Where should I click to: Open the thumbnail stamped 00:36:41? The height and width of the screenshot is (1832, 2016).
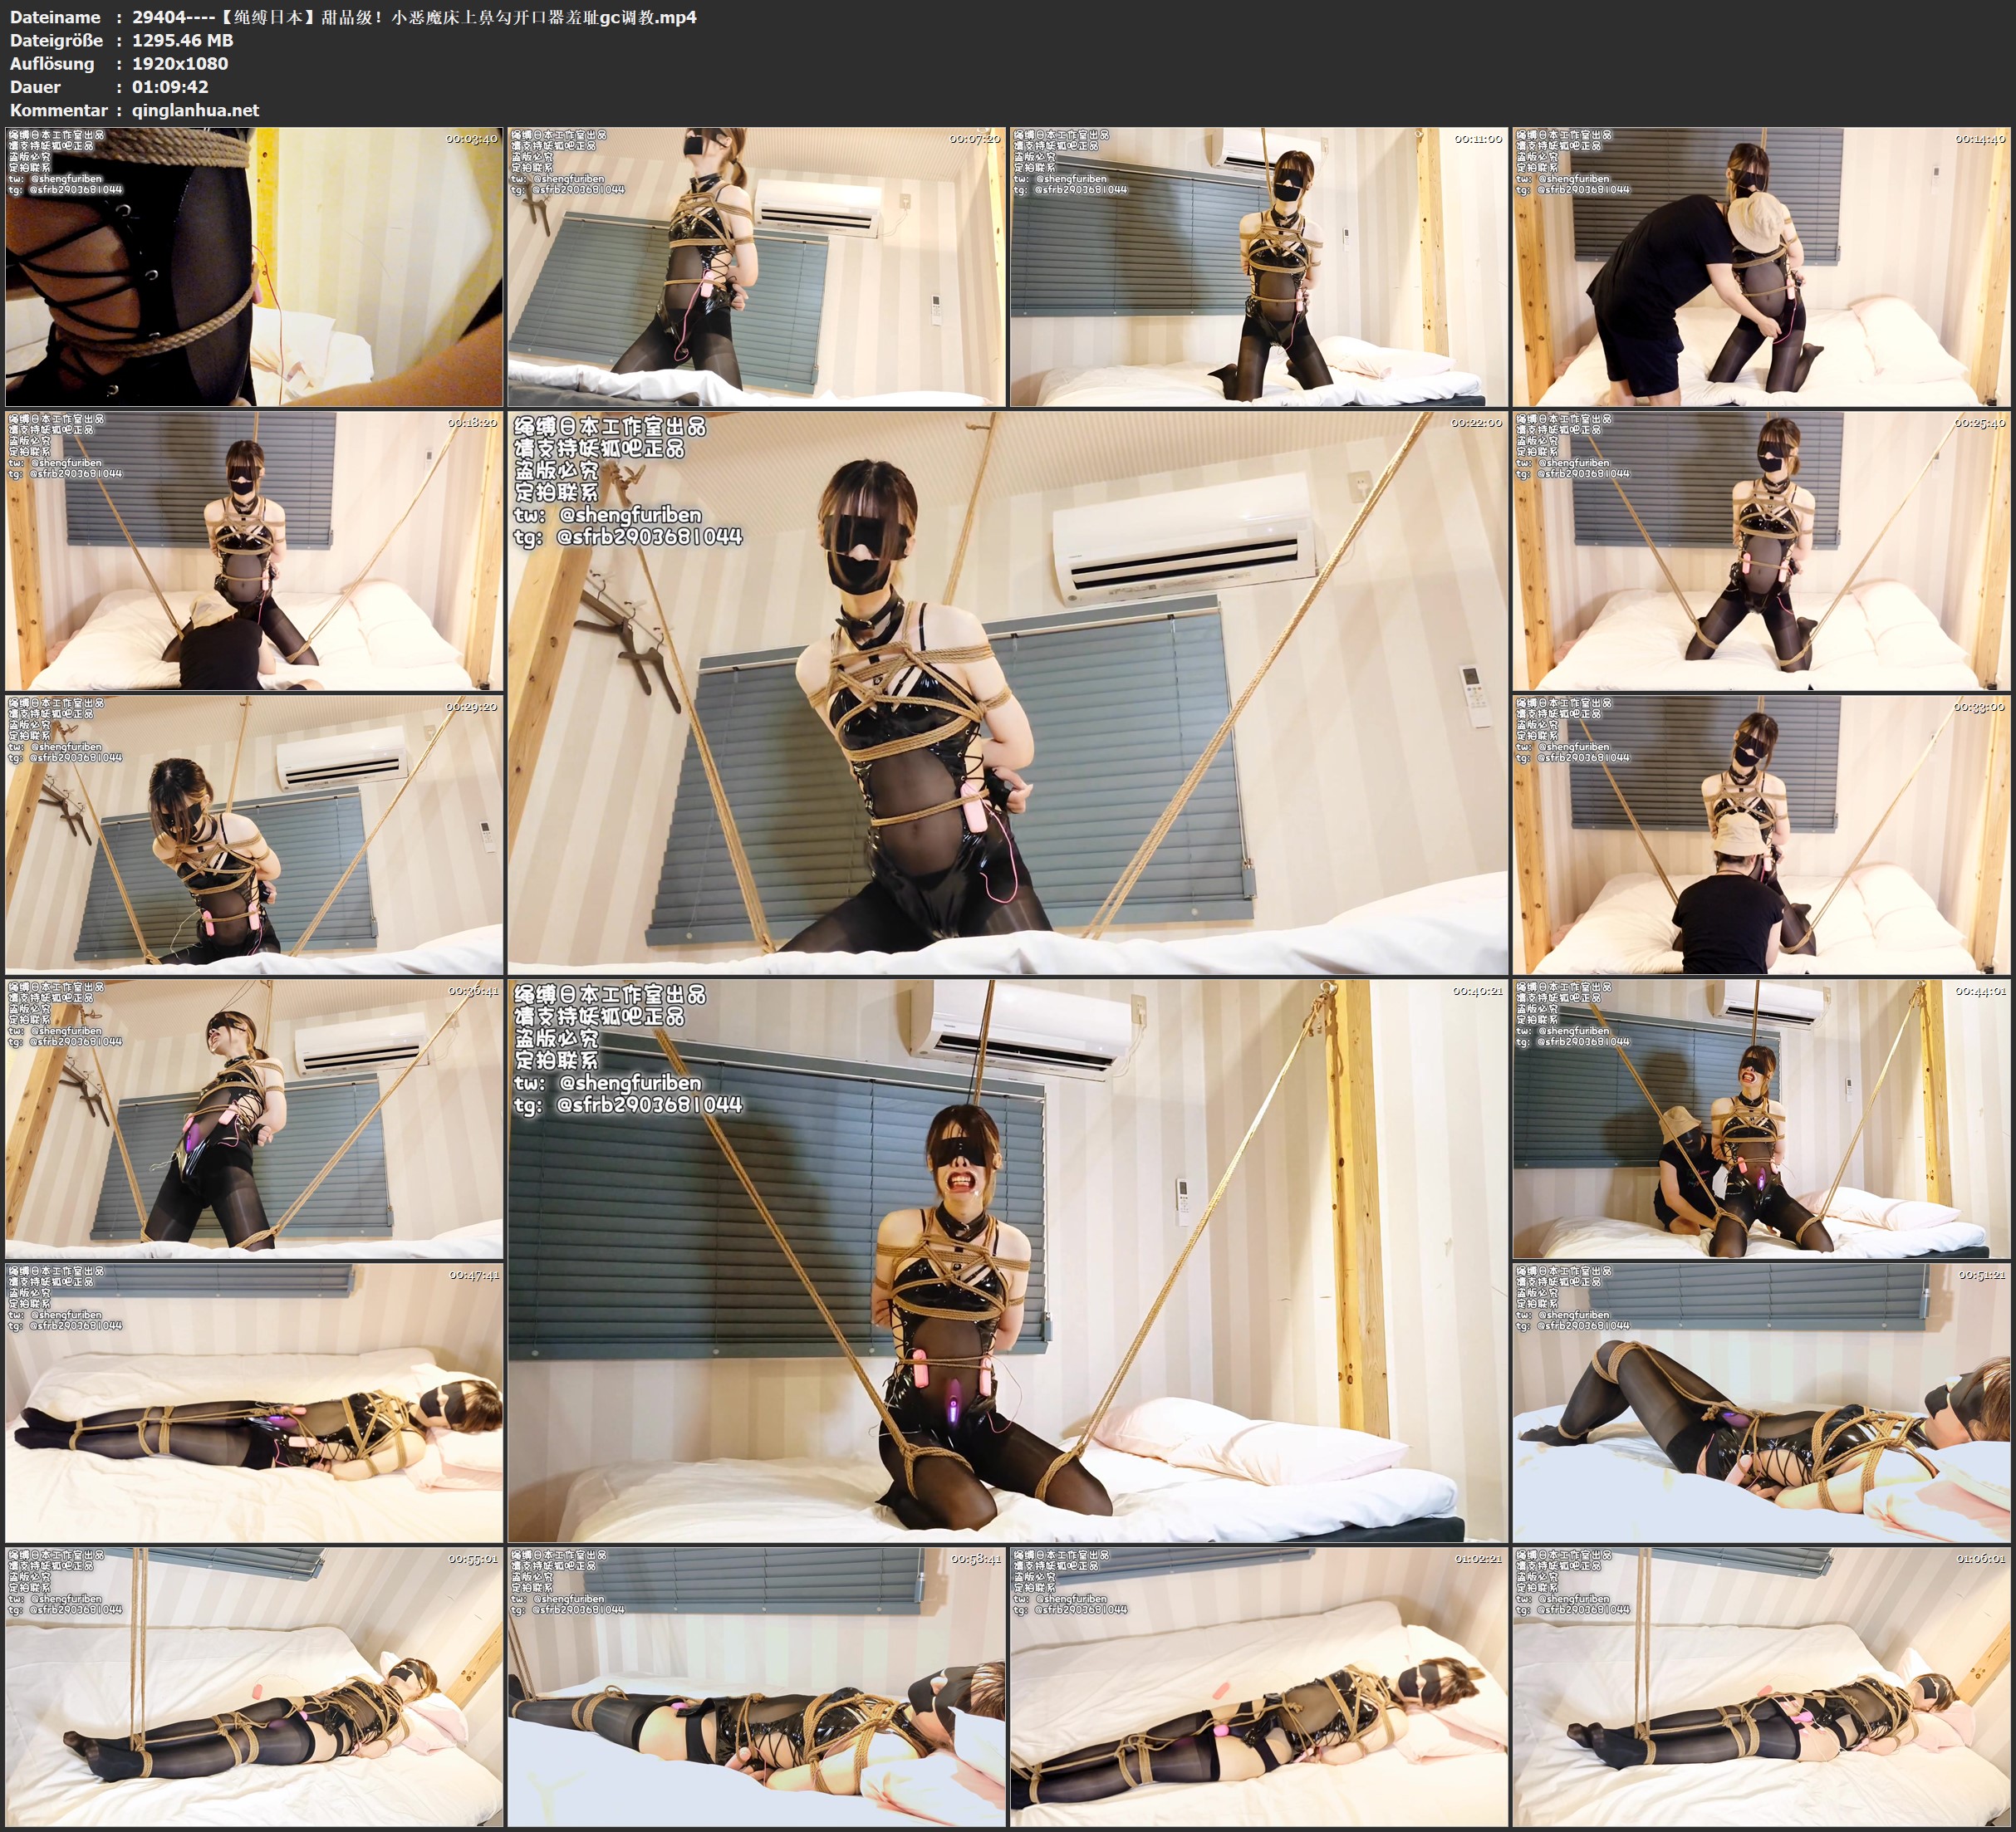pyautogui.click(x=254, y=1118)
